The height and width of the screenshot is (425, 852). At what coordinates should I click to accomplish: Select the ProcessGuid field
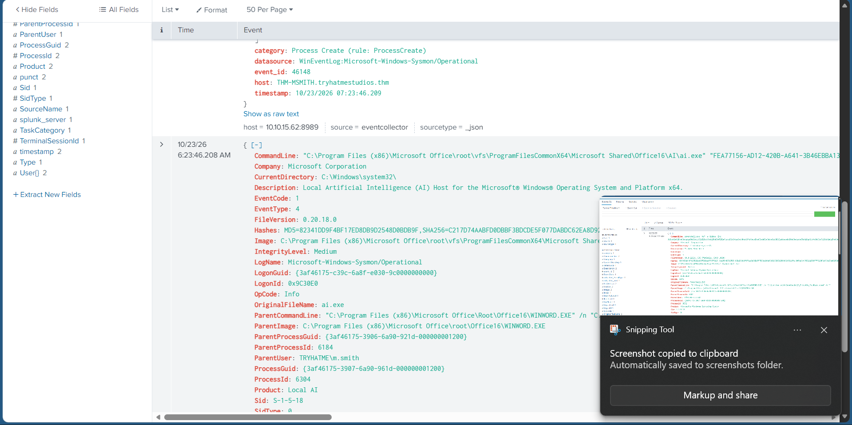pos(40,45)
